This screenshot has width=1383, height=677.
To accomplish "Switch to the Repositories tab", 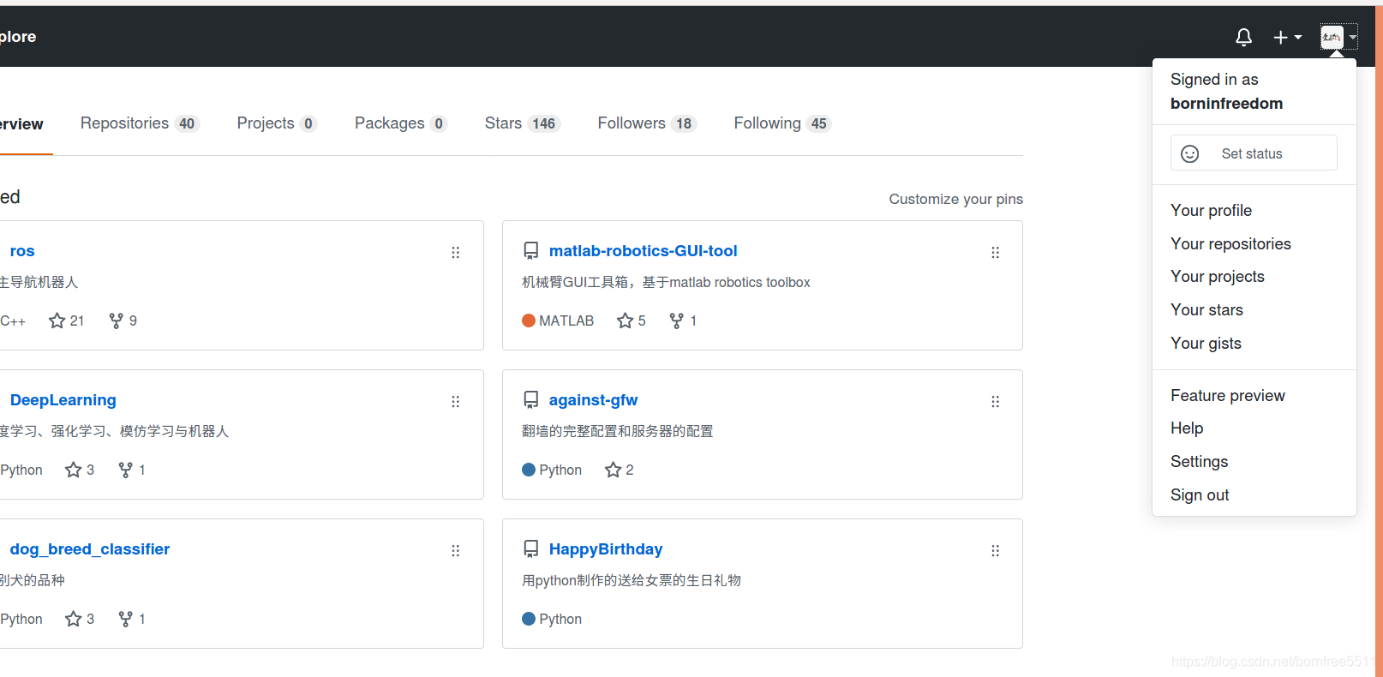I will point(140,123).
